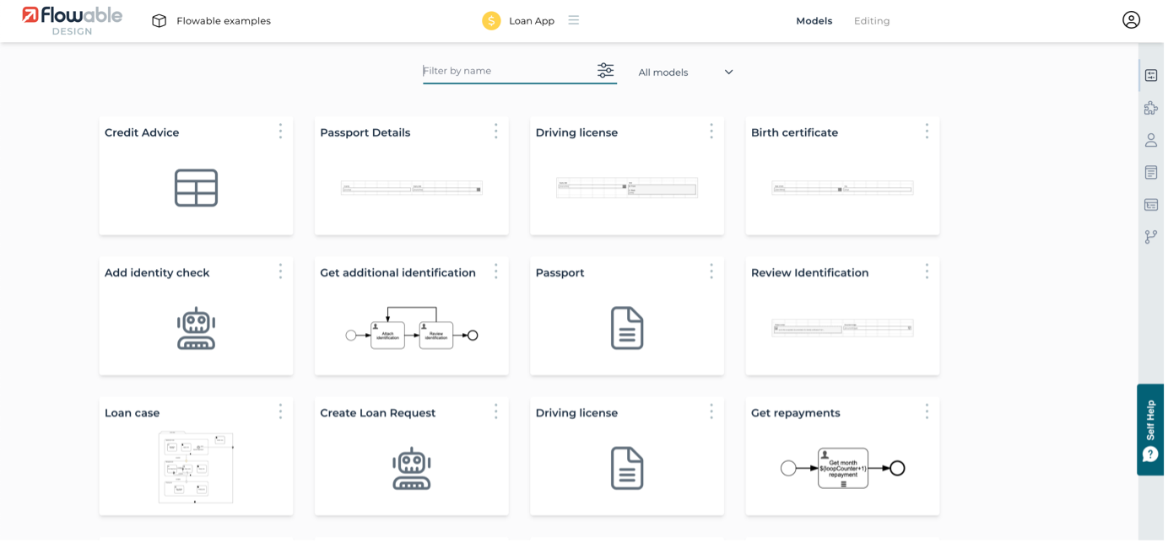
Task: Switch to the Editing tab
Action: pos(872,21)
